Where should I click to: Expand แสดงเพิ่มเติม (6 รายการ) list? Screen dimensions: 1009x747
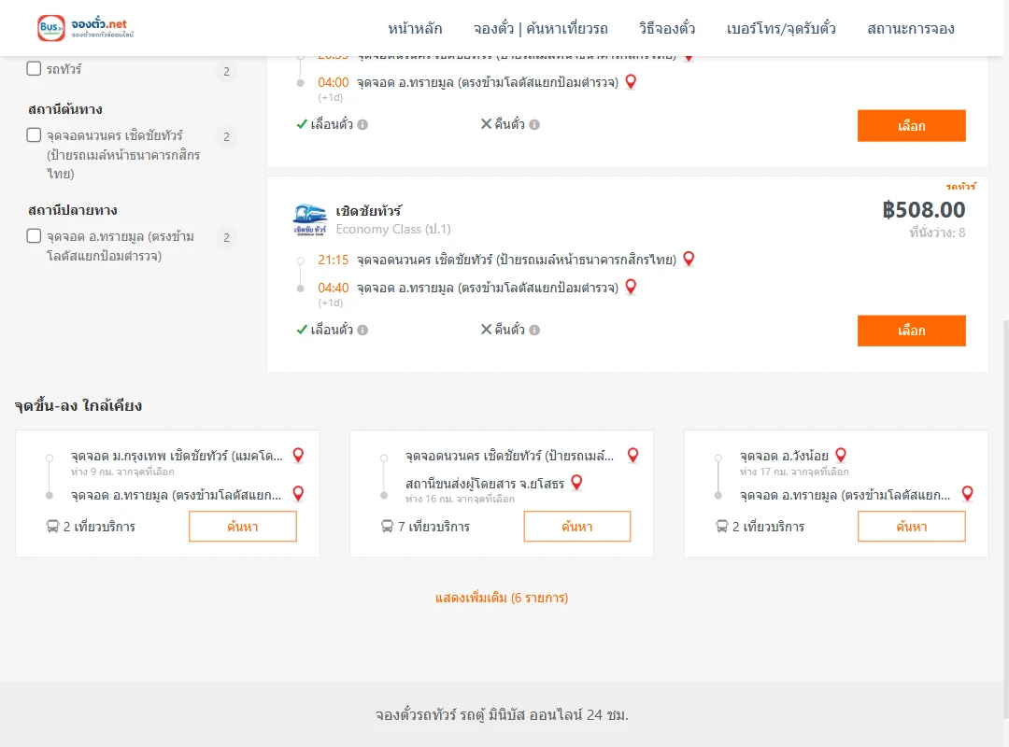click(502, 598)
